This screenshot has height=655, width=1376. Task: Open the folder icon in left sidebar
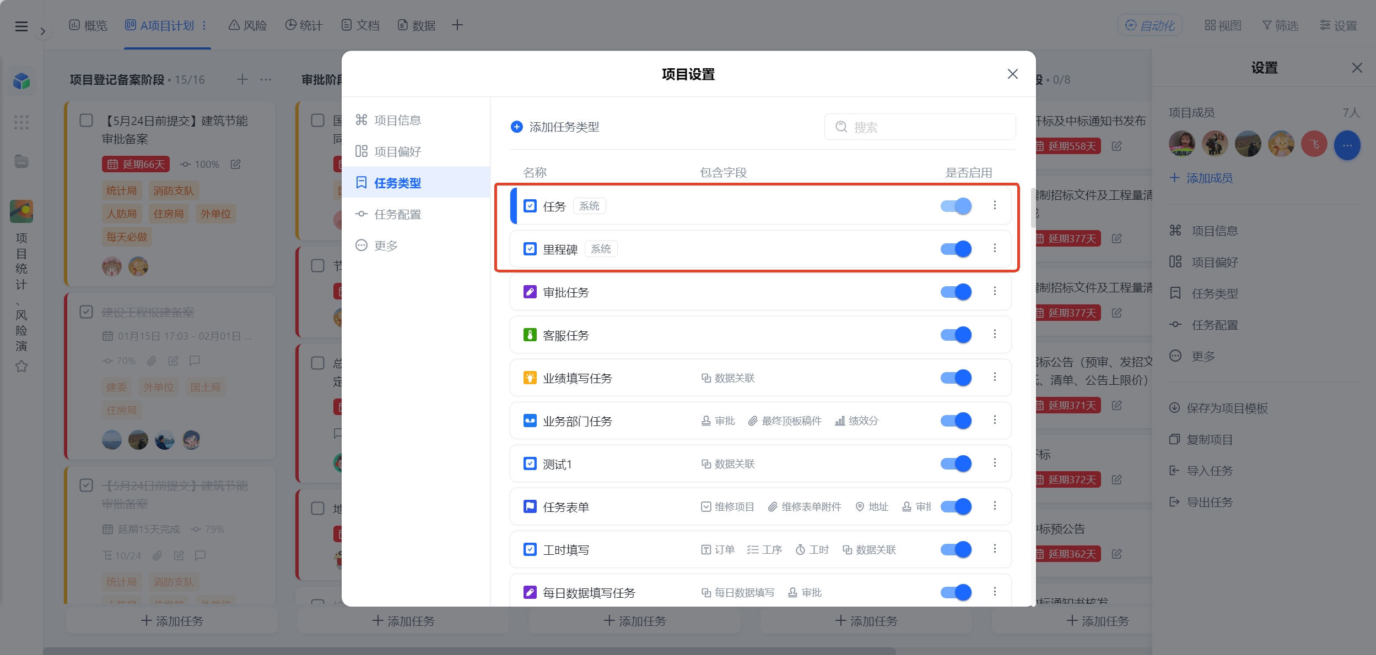click(21, 161)
